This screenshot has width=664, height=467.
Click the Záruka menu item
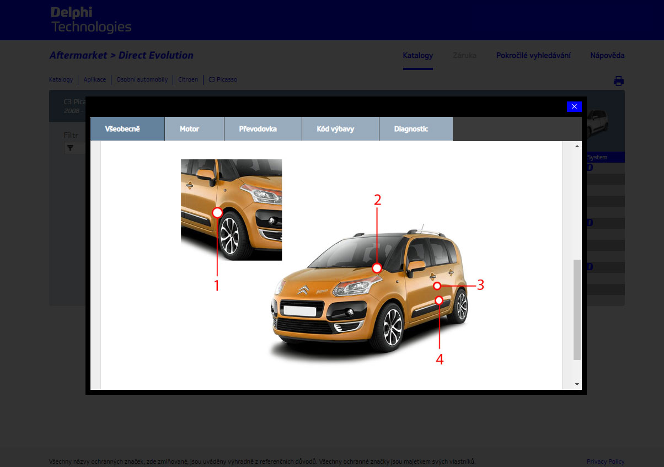coord(464,55)
